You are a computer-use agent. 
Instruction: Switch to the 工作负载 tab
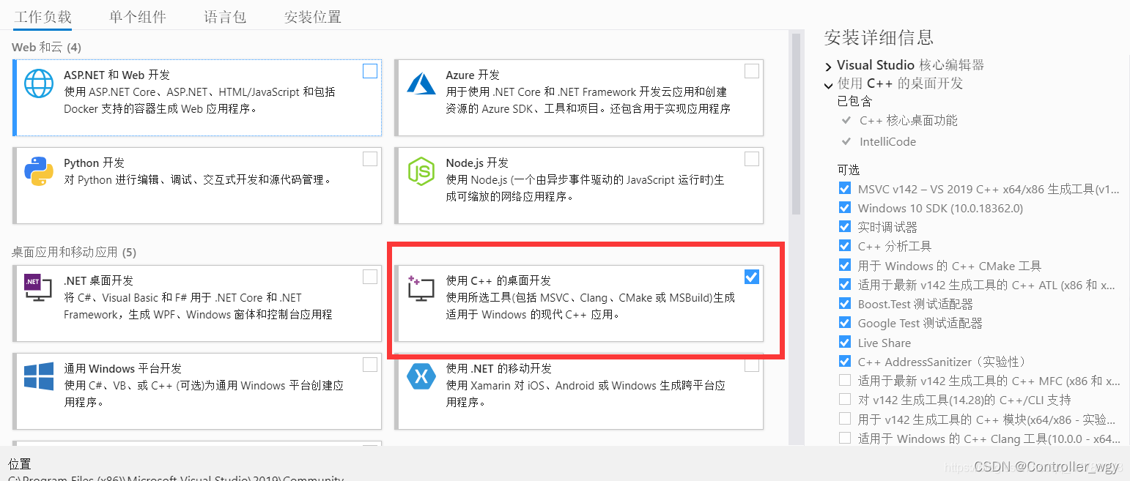[43, 15]
